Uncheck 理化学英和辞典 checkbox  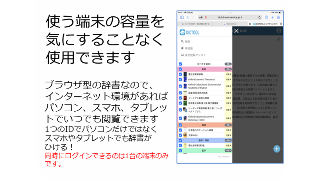click(x=180, y=74)
